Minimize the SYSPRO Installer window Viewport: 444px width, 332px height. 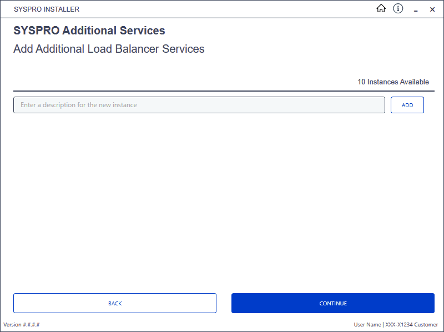tap(416, 9)
